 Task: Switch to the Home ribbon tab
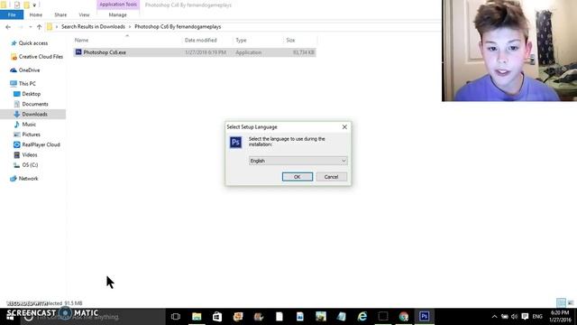coord(36,14)
